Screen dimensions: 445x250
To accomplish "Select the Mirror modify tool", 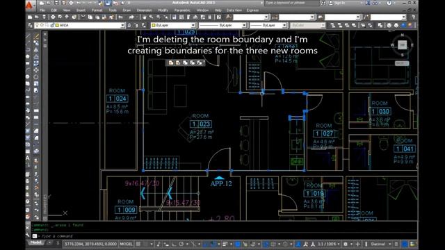I will point(36,49).
